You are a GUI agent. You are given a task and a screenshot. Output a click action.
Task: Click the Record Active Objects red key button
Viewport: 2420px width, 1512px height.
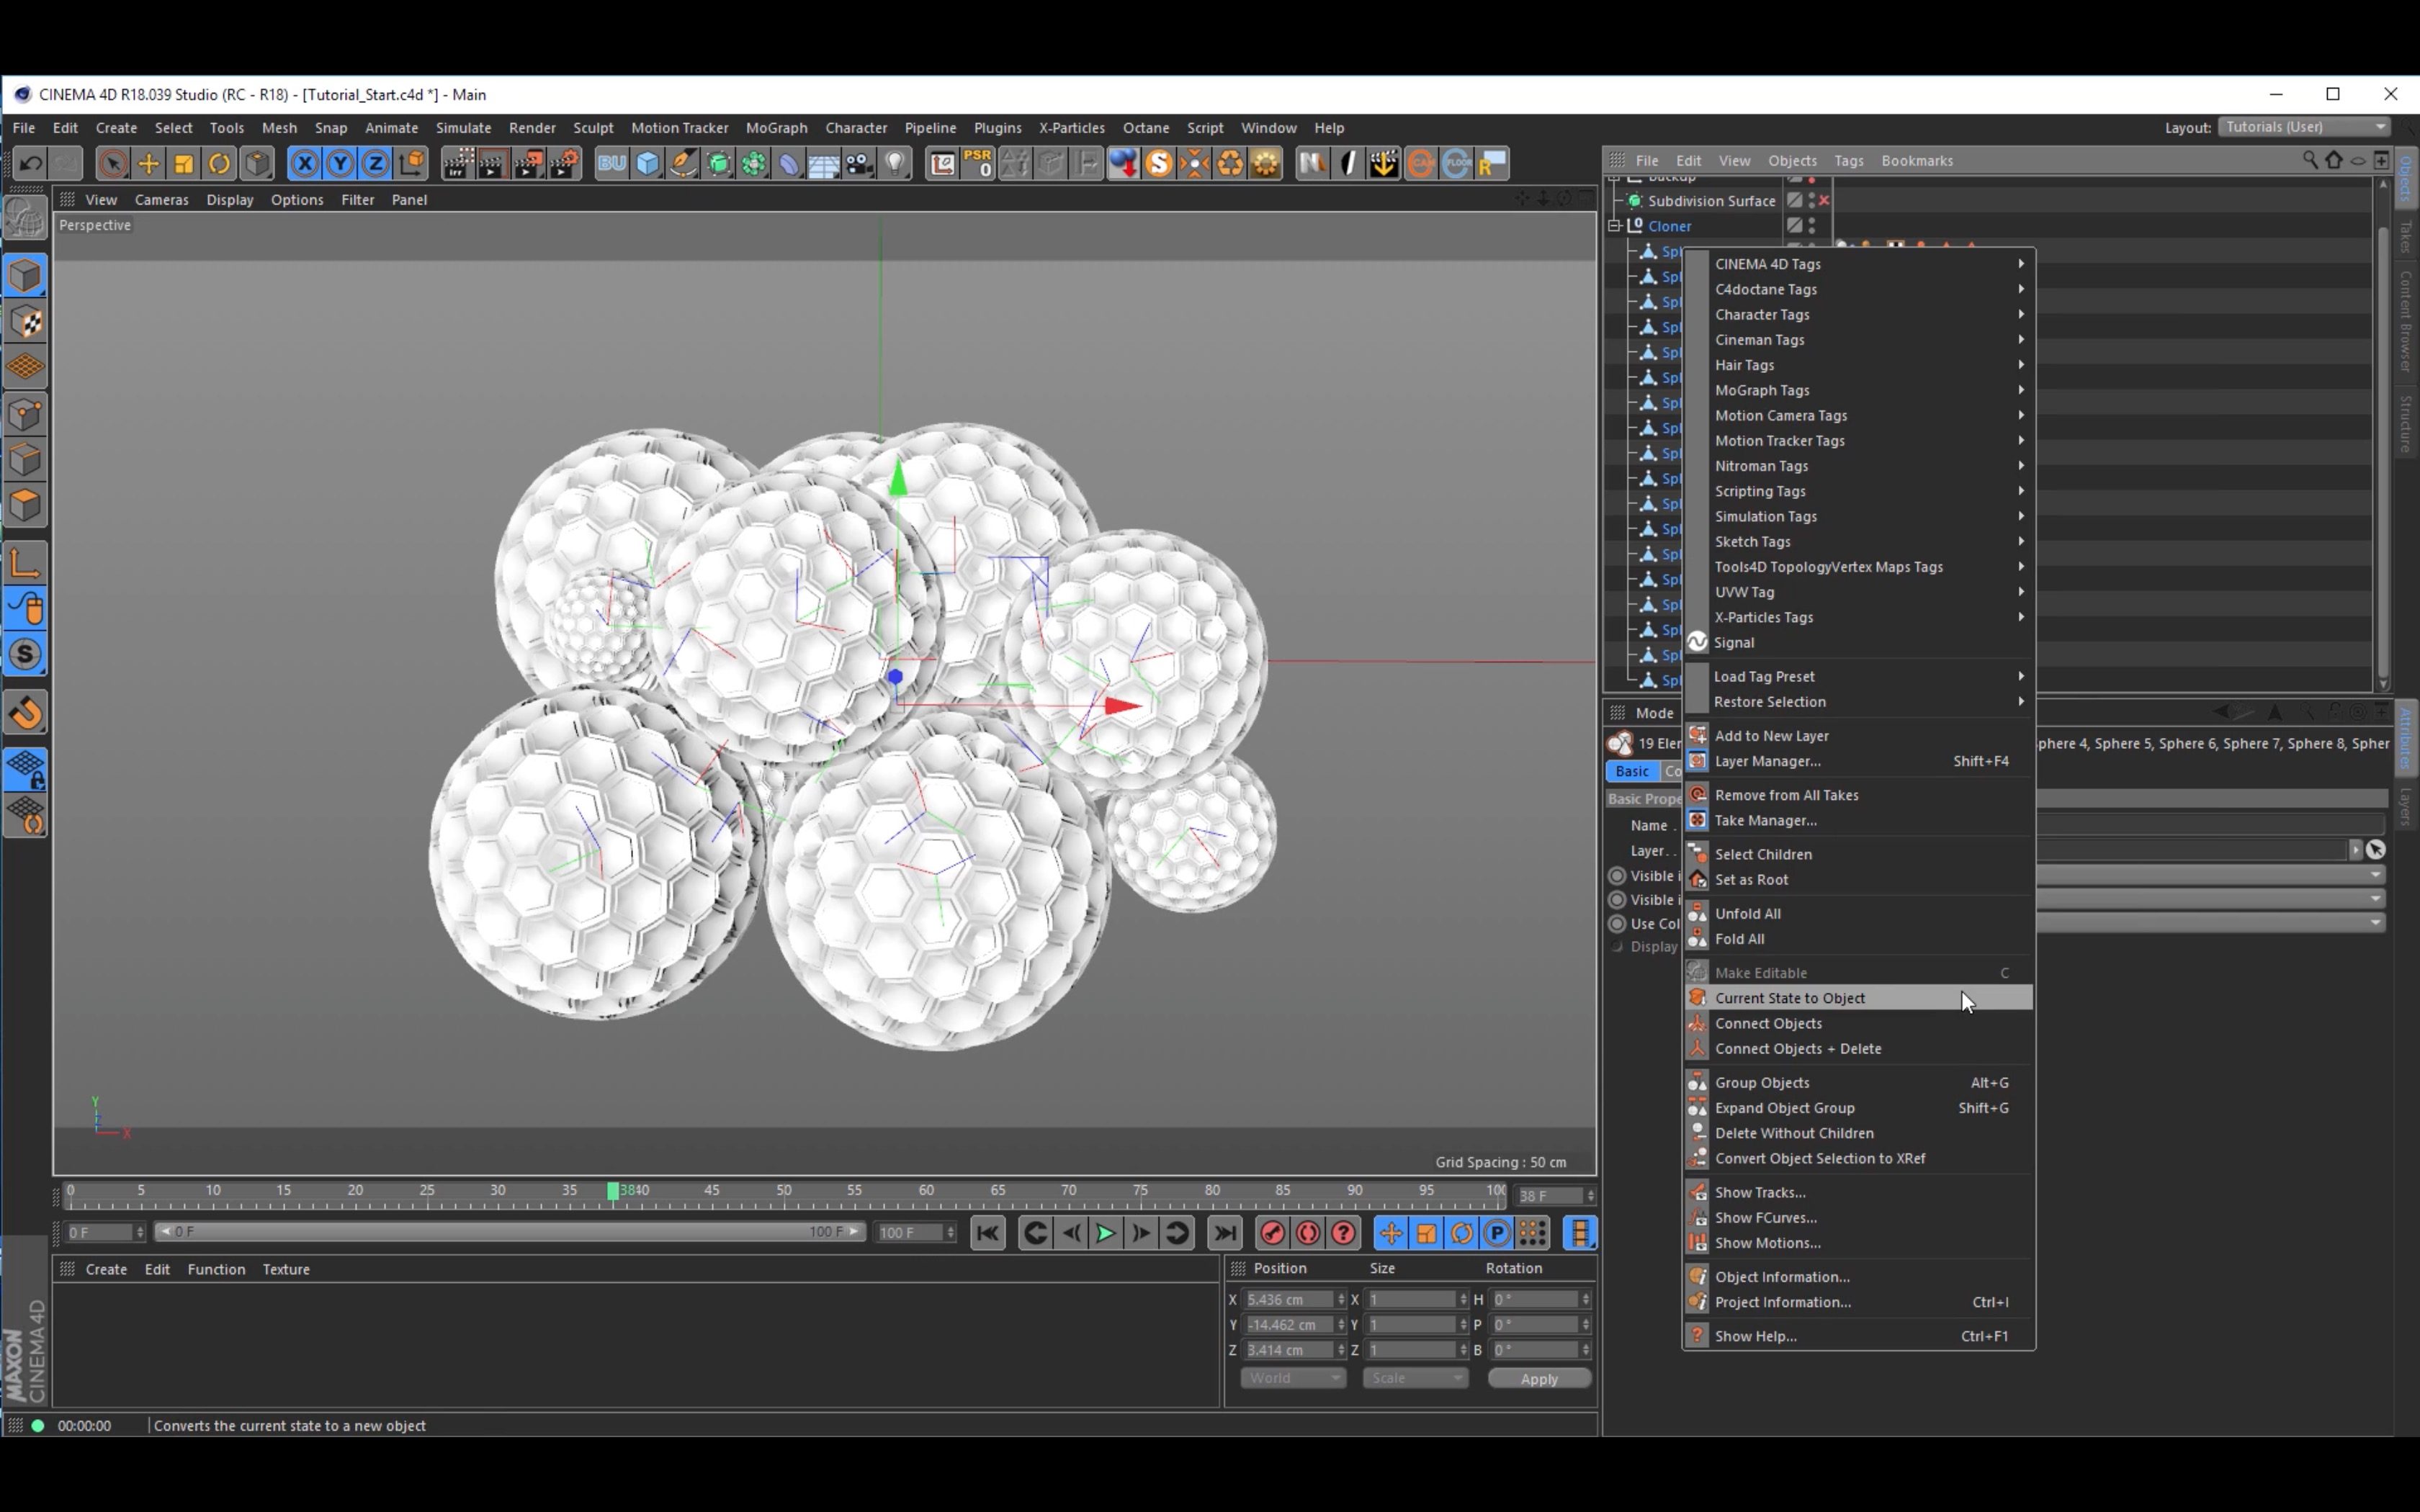point(1273,1233)
